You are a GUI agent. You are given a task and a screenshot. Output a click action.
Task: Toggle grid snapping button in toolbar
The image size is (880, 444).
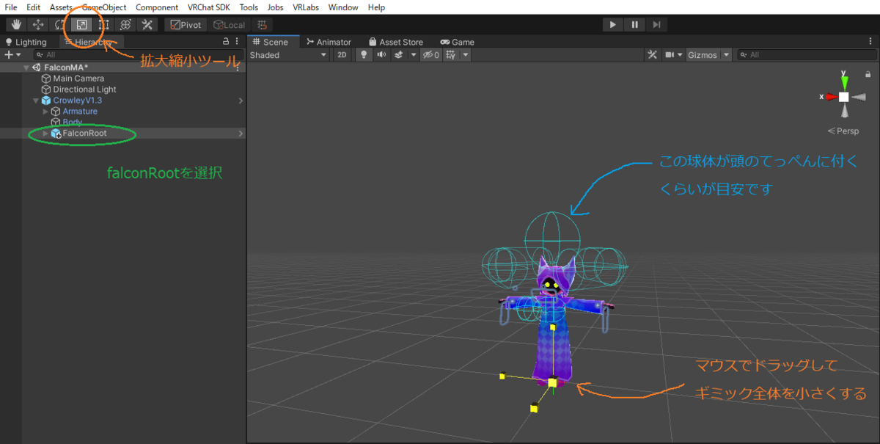click(263, 24)
